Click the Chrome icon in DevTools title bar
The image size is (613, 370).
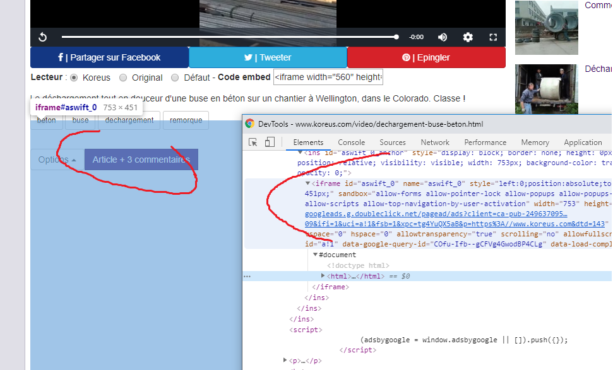coord(250,124)
